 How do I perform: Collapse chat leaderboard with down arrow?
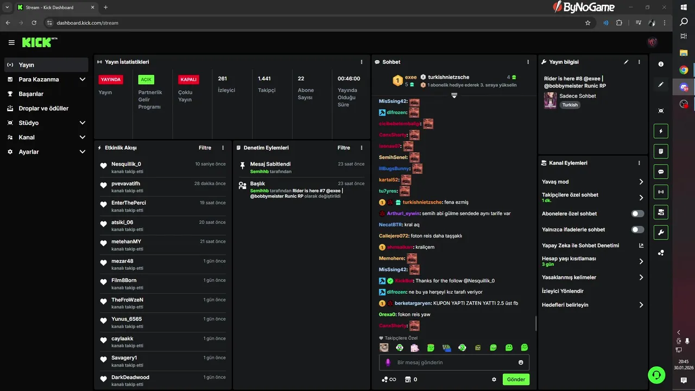454,95
